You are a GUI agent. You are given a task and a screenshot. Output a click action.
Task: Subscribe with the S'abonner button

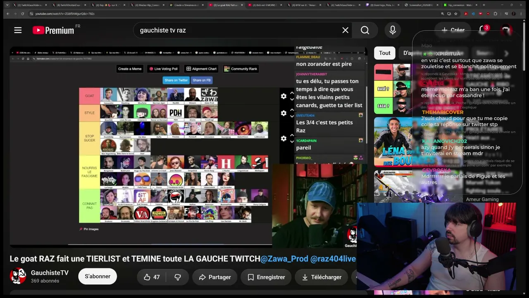click(x=98, y=276)
